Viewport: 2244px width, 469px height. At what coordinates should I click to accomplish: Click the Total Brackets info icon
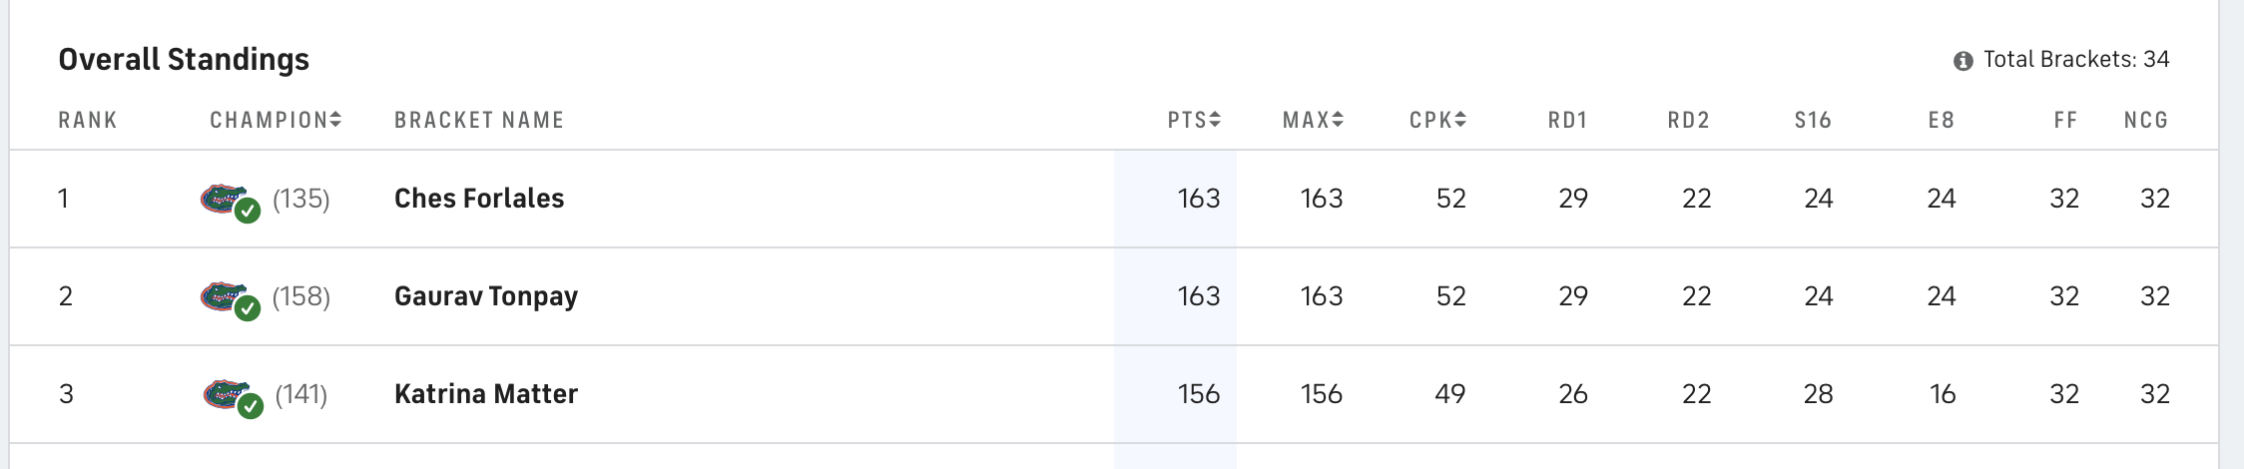[1963, 61]
